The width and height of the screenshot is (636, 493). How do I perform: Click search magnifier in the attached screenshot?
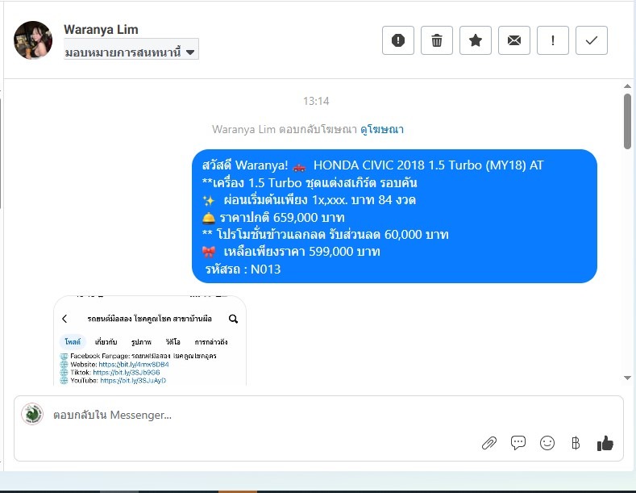233,319
